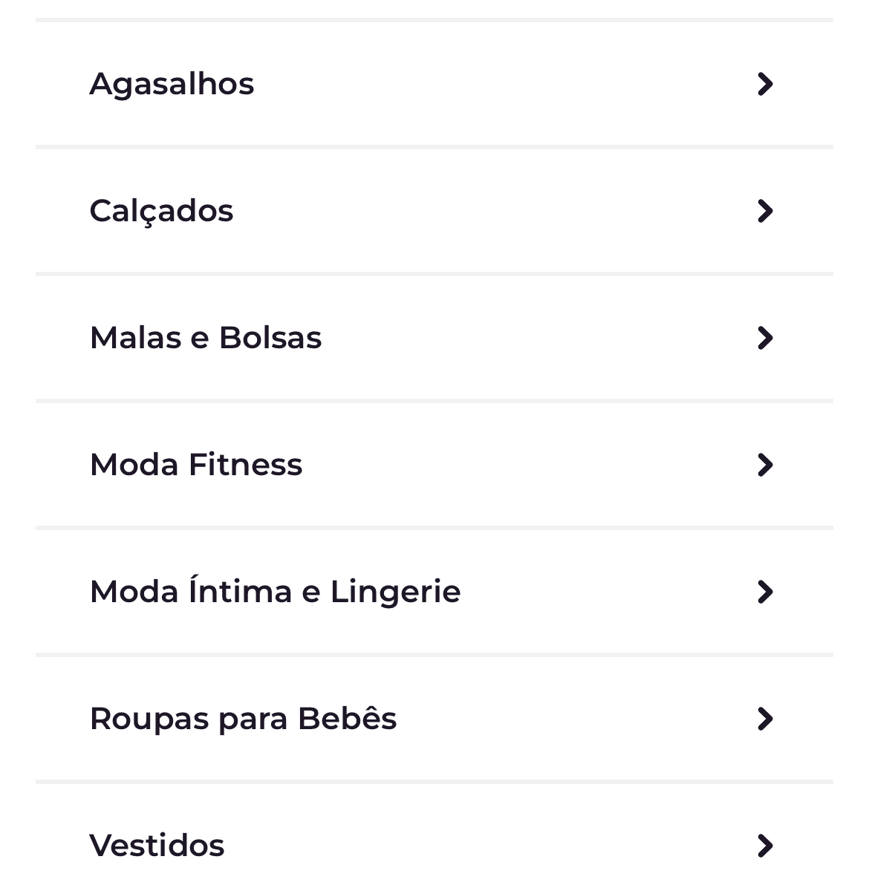Expand the Calçados list row
869x891 pixels.
434,211
